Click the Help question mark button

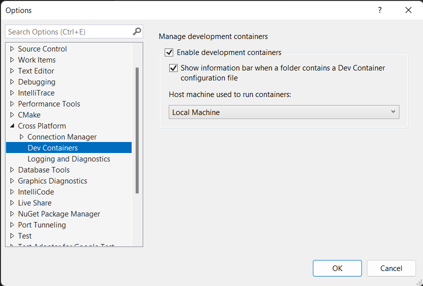click(380, 10)
